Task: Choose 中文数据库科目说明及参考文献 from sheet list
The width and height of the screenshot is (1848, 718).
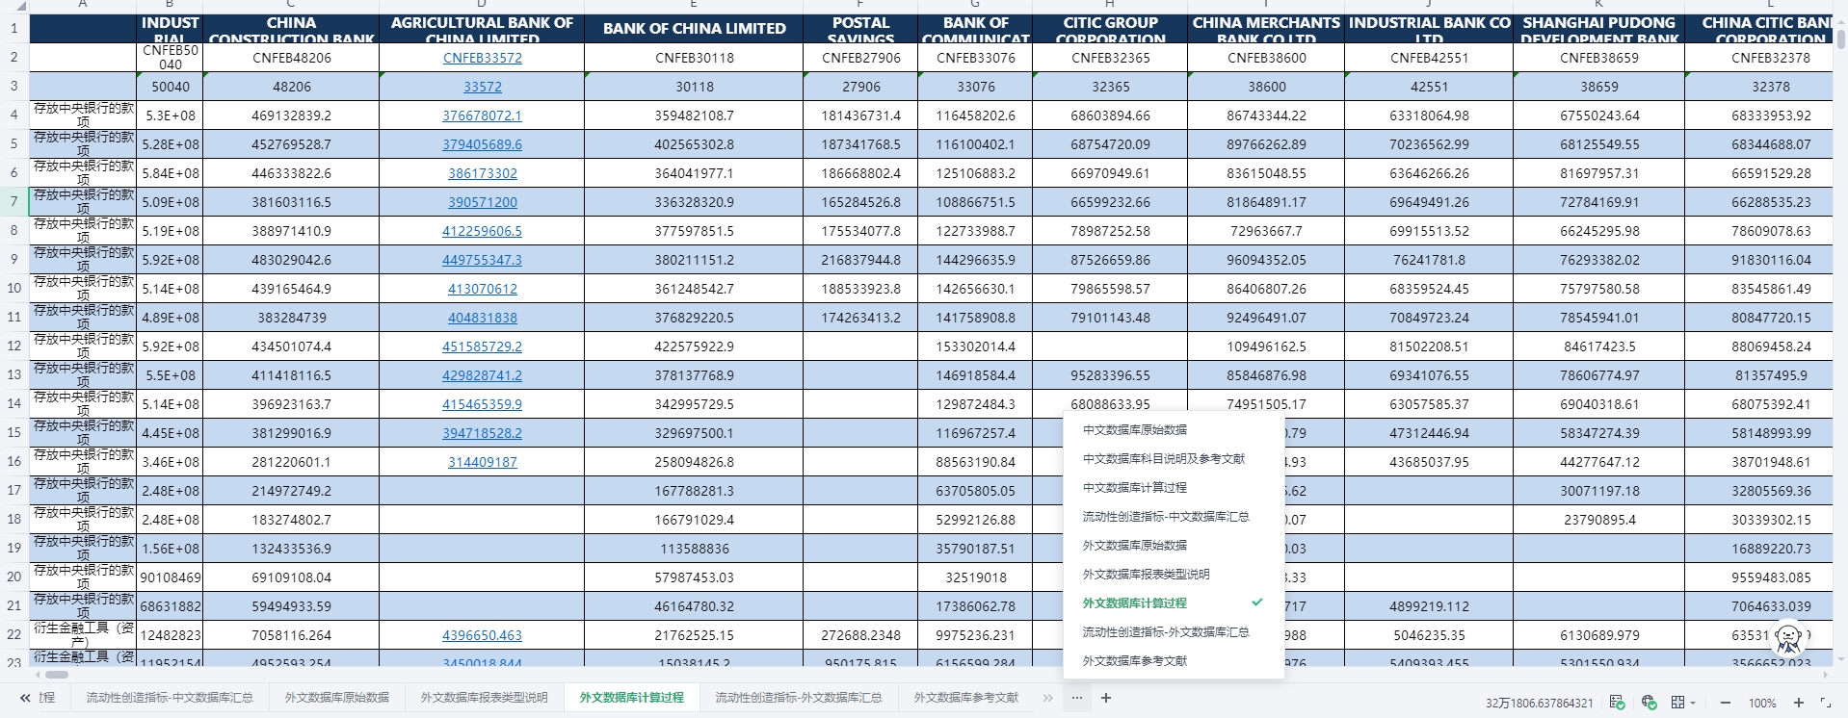Action: pos(1174,459)
